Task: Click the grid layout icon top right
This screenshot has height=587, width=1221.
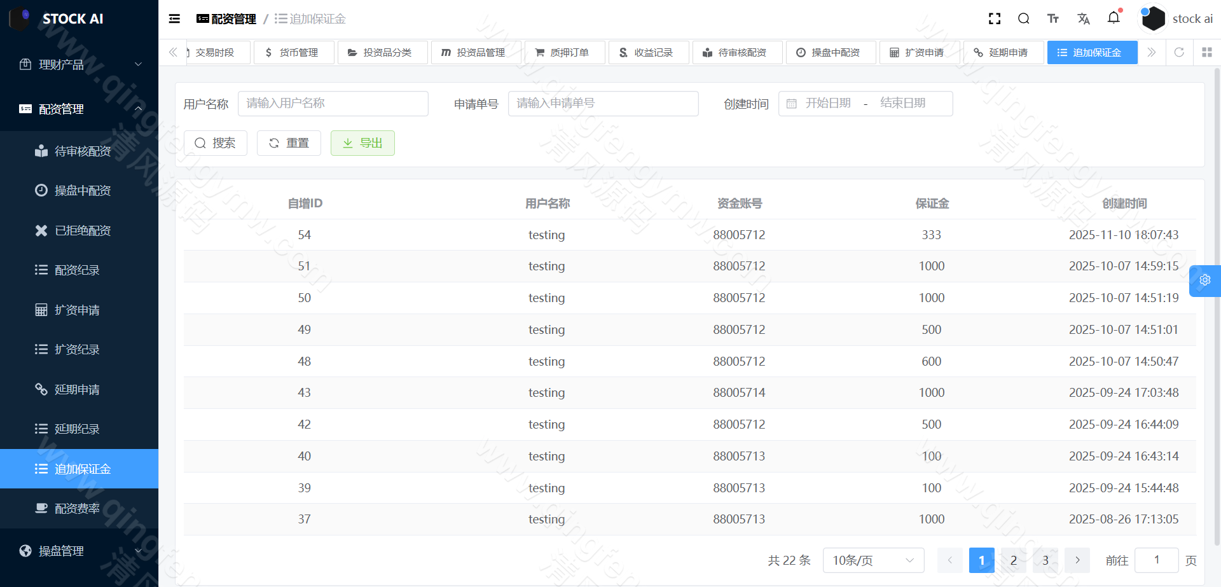Action: click(x=1207, y=52)
